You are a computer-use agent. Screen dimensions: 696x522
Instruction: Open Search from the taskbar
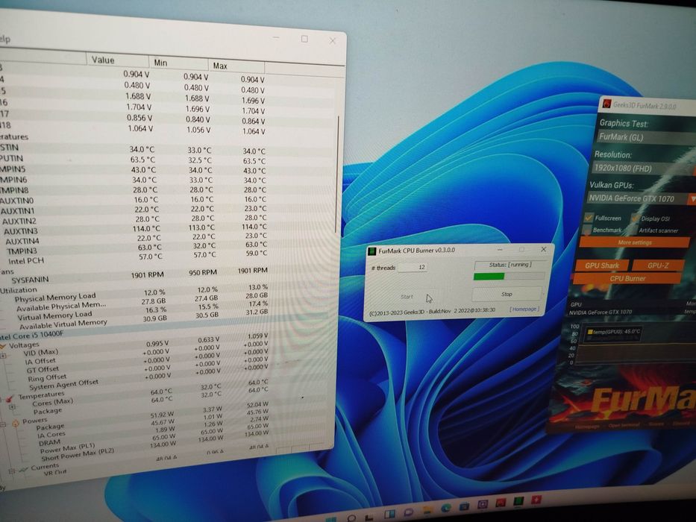pos(351,518)
